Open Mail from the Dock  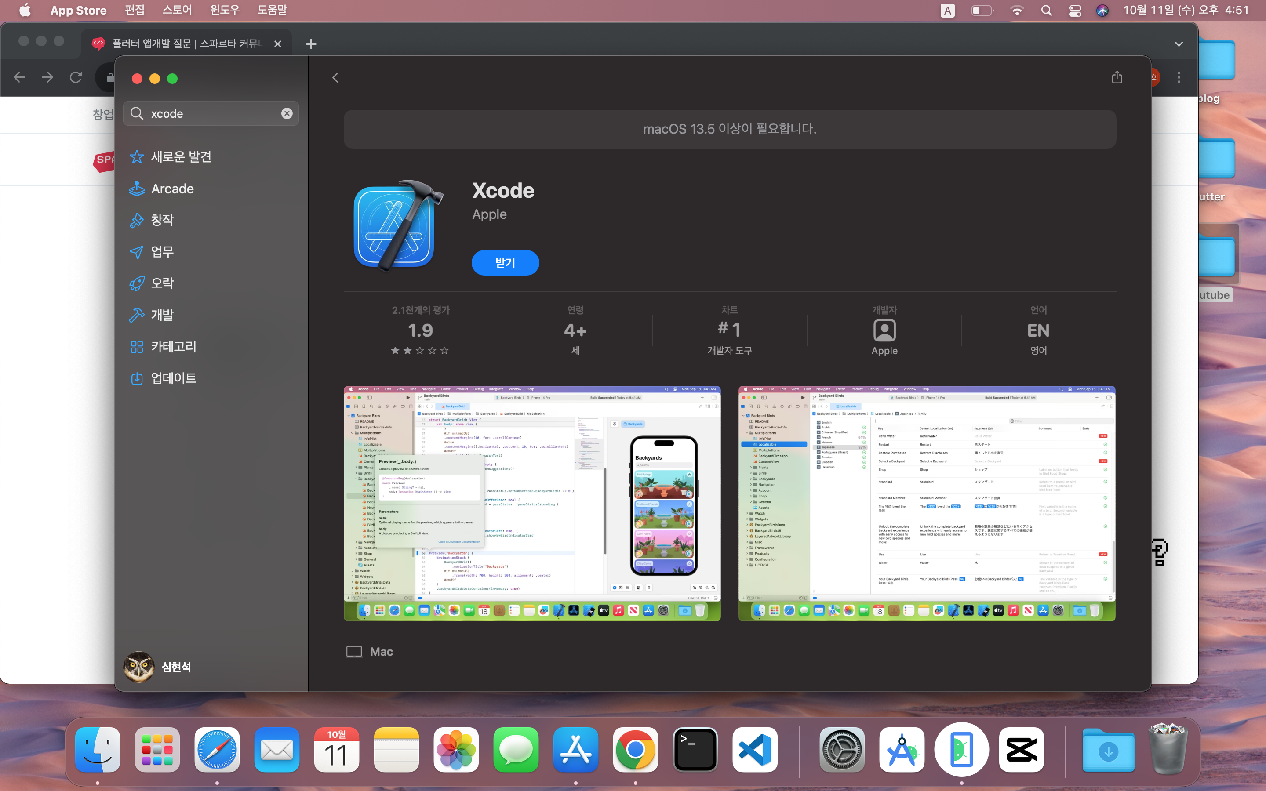[x=277, y=750]
